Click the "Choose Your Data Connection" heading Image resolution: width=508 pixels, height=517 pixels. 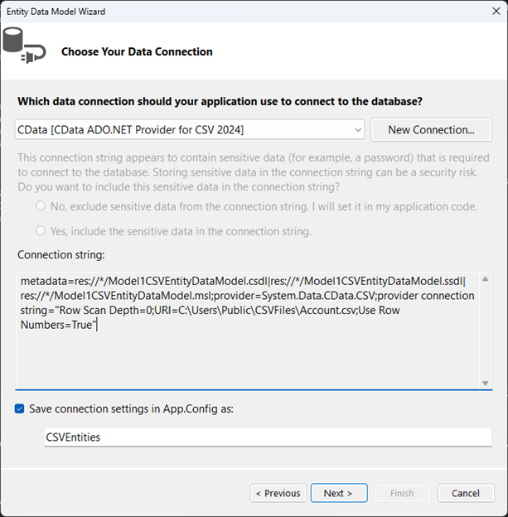click(x=137, y=51)
